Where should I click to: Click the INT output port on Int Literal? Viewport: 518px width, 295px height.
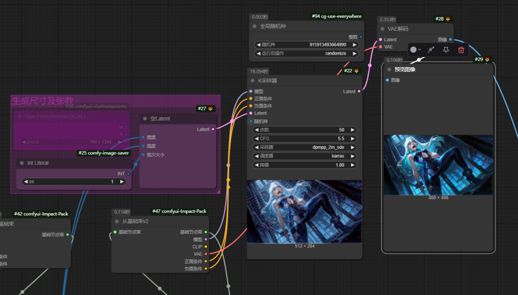(128, 173)
